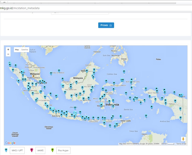Select the marker just above the Timor-Leste label

[x=121, y=116]
